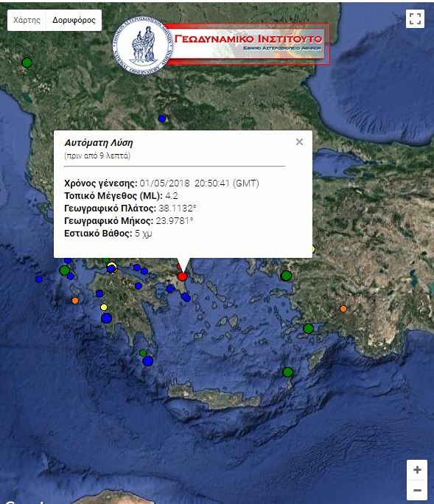Click the green marker near Kos island

308,329
